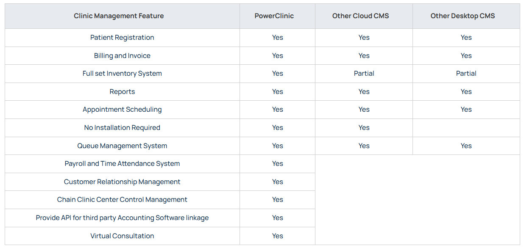Click Partial under Other Cloud CMS
The image size is (524, 248).
coord(364,74)
